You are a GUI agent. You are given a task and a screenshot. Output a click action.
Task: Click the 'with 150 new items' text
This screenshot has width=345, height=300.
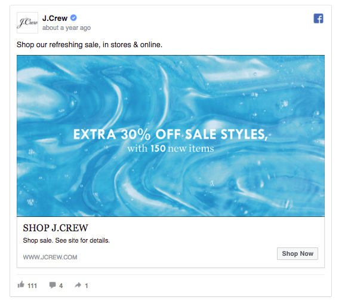(171, 148)
